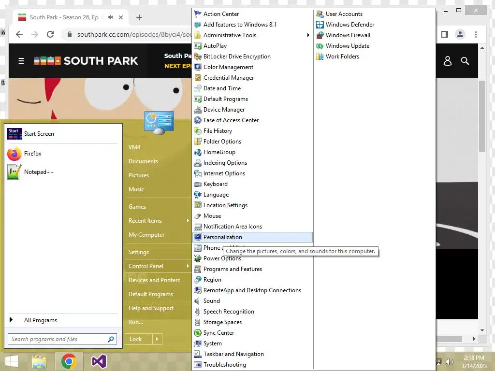This screenshot has width=495, height=371.
Task: Click Run... in Start menu
Action: click(x=136, y=322)
